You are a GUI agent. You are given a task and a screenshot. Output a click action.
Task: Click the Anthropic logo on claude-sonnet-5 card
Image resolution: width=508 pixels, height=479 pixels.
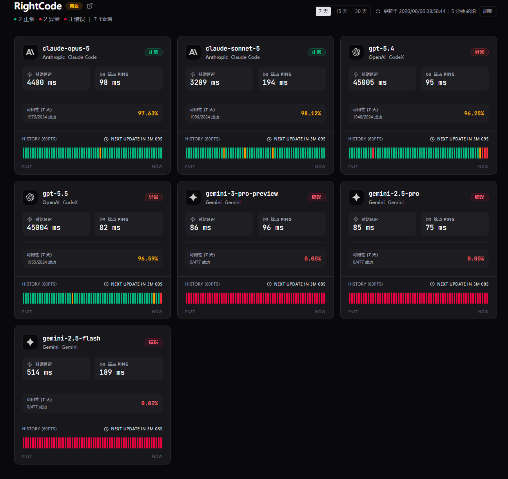(193, 52)
